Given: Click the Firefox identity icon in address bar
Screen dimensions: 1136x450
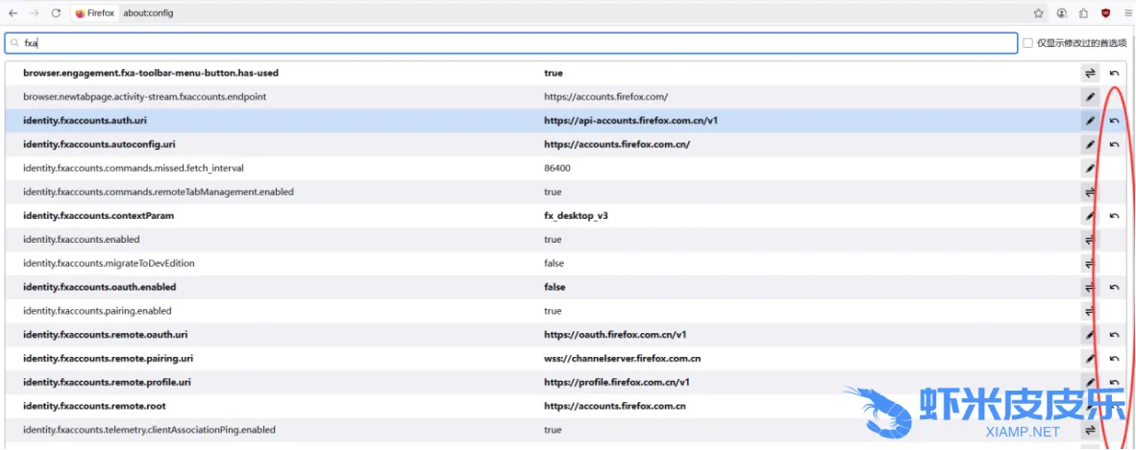Looking at the screenshot, I should pos(95,13).
